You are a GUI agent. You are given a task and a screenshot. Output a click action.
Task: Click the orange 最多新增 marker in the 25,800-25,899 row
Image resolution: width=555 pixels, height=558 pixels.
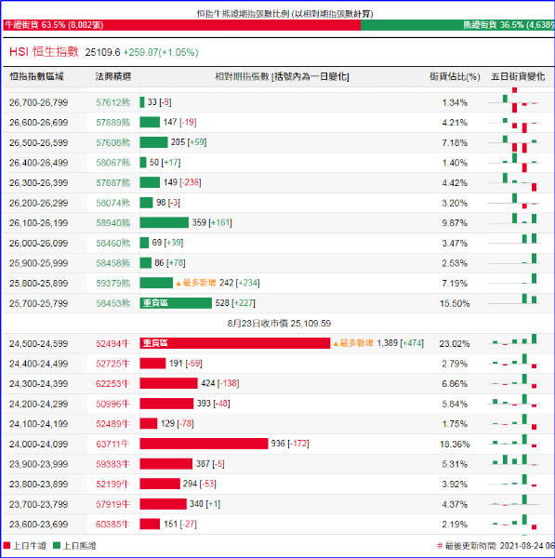coord(196,283)
